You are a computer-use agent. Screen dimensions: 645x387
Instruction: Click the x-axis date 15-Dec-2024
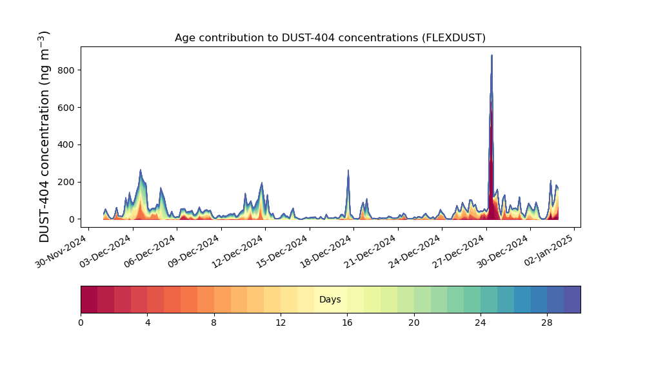pos(283,251)
